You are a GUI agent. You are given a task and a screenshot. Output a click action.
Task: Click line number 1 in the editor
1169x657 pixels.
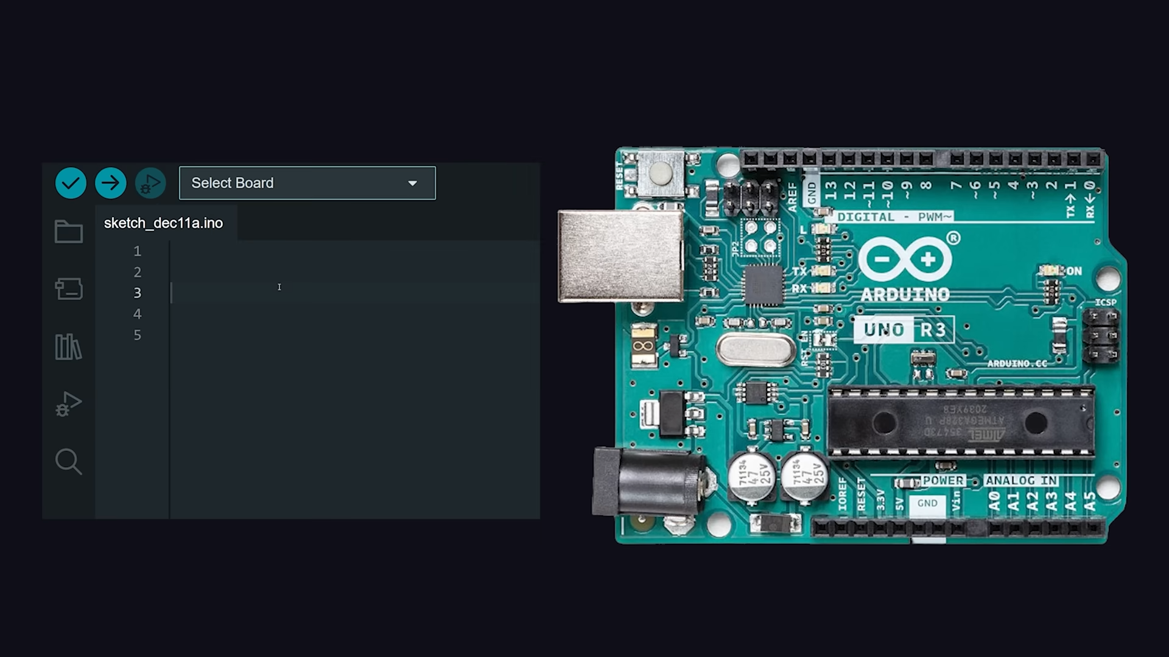click(137, 251)
